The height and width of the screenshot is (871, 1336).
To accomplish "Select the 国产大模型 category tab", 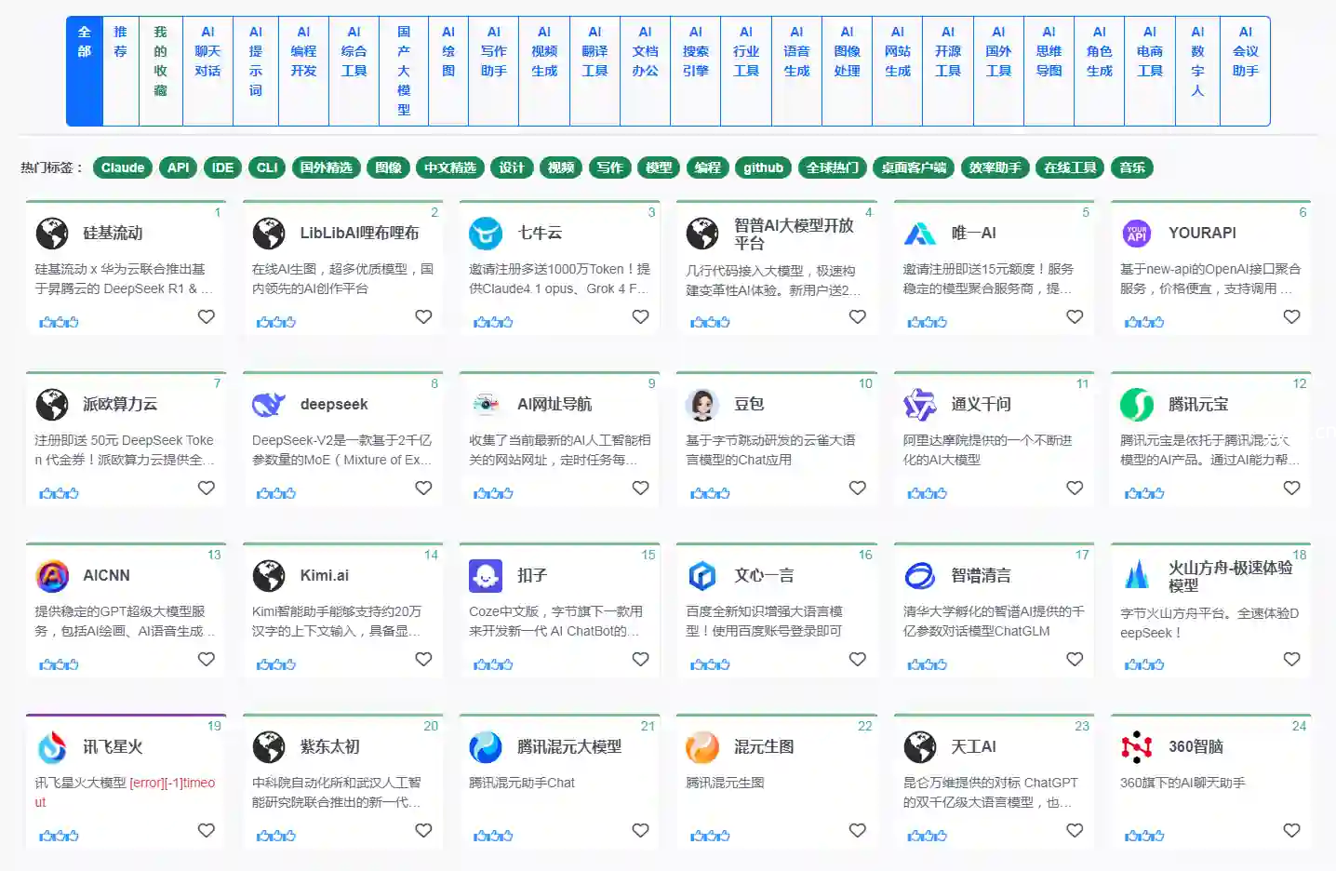I will point(404,71).
